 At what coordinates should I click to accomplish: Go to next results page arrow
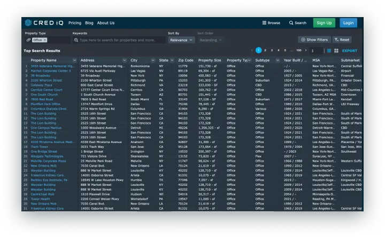(x=306, y=50)
